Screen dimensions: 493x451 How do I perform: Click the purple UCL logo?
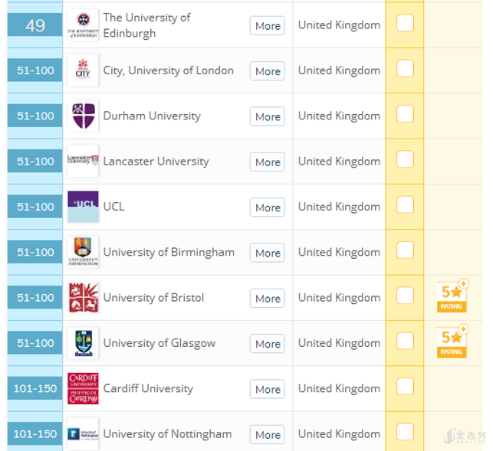pyautogui.click(x=83, y=207)
